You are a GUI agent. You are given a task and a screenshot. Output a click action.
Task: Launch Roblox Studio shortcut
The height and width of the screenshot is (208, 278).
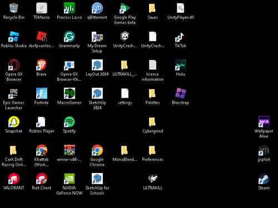pos(14,37)
